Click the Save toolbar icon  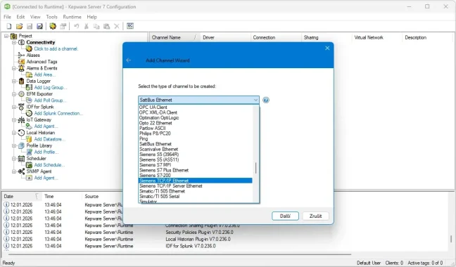pos(30,27)
